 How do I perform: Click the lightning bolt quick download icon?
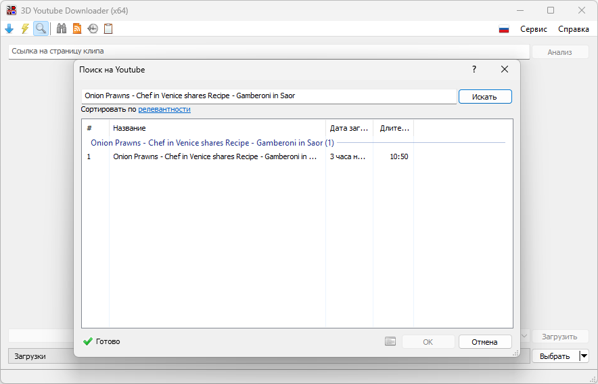tap(25, 28)
